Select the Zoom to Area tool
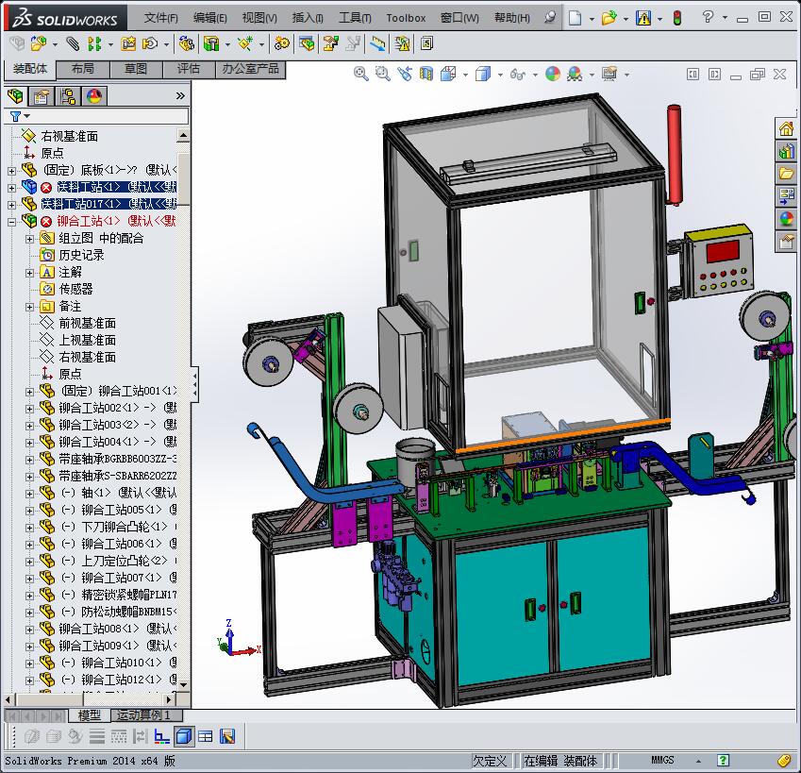 [x=382, y=74]
